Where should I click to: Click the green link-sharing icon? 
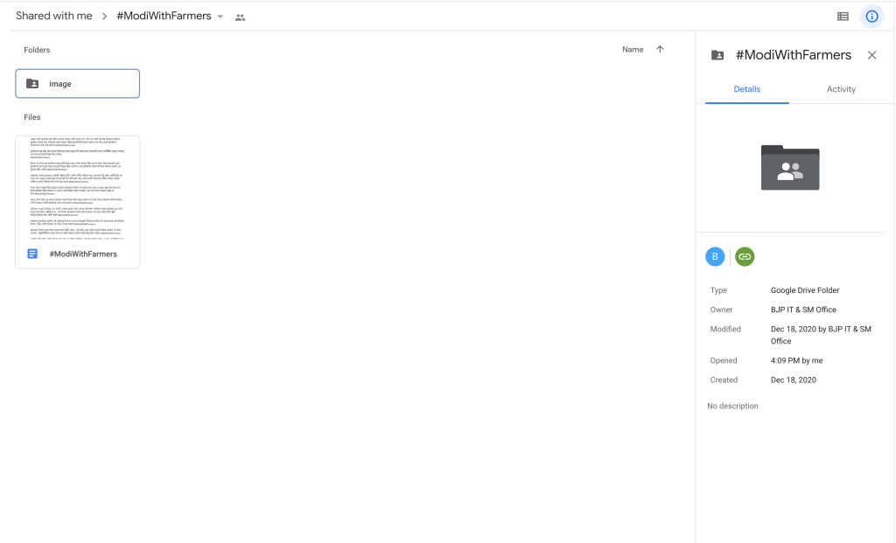tap(745, 256)
